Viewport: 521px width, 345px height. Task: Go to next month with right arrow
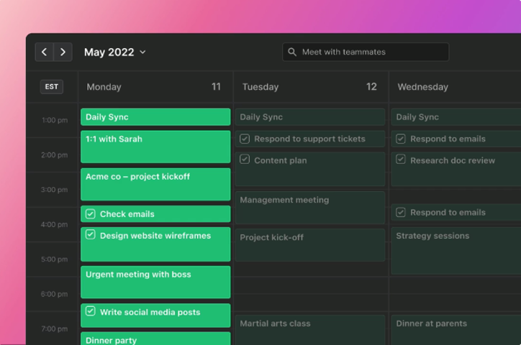63,52
